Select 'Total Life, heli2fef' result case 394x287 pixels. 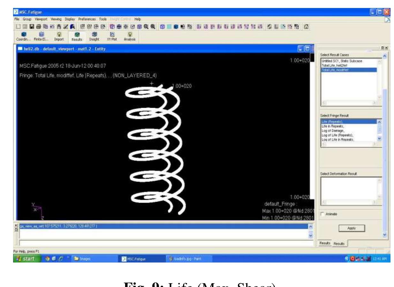[349, 65]
